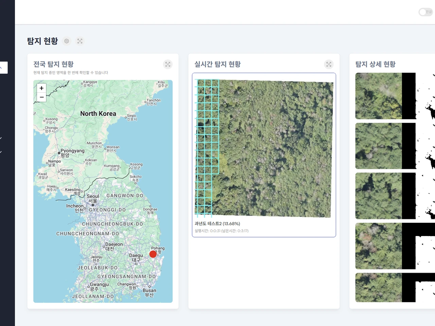Image resolution: width=435 pixels, height=326 pixels.
Task: Expand the 전국 탐지 현황 card
Action: click(168, 64)
